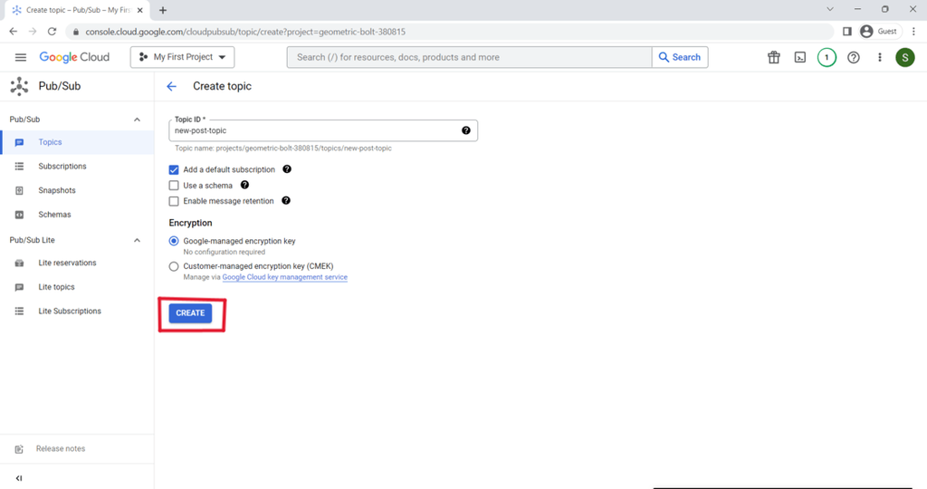927x489 pixels.
Task: Show help for Use a schema
Action: click(x=244, y=185)
